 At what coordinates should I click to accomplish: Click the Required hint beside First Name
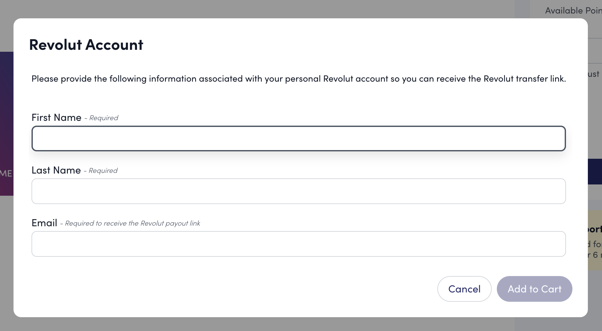coord(104,118)
